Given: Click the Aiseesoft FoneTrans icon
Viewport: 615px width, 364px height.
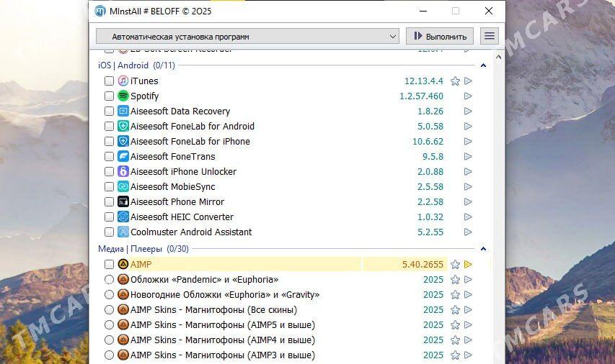Looking at the screenshot, I should (123, 157).
